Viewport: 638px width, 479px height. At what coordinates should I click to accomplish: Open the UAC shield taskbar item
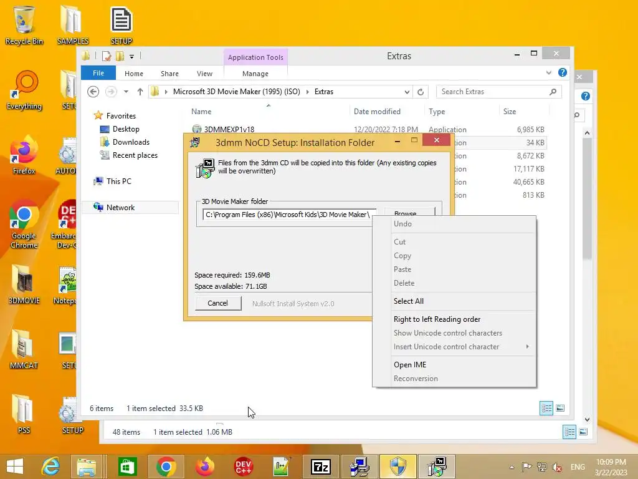[398, 467]
